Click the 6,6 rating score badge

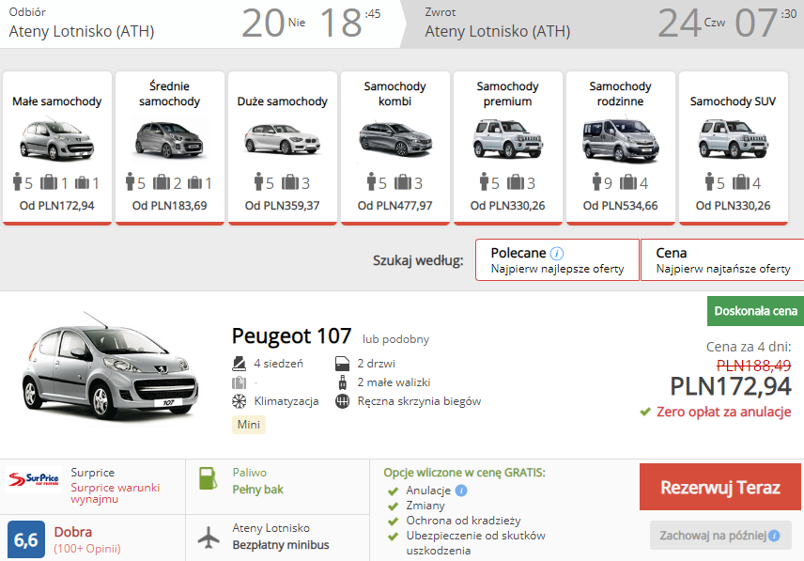[x=26, y=539]
